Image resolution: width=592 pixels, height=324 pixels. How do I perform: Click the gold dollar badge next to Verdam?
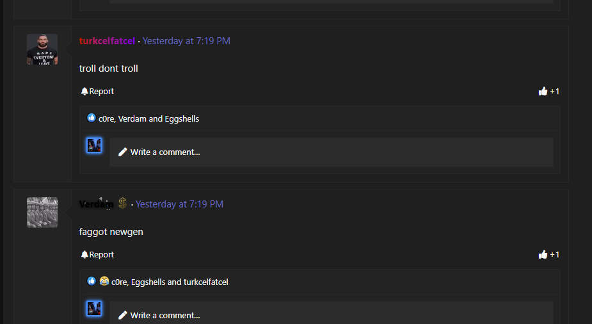click(122, 203)
